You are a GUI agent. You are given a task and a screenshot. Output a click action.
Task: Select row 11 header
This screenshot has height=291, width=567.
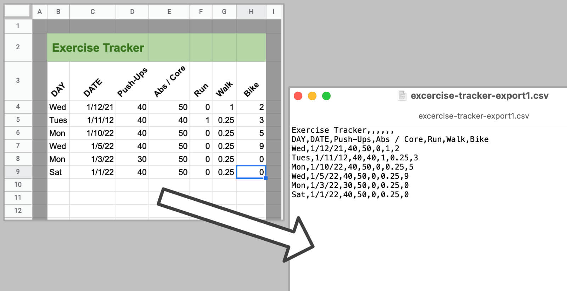tap(18, 198)
